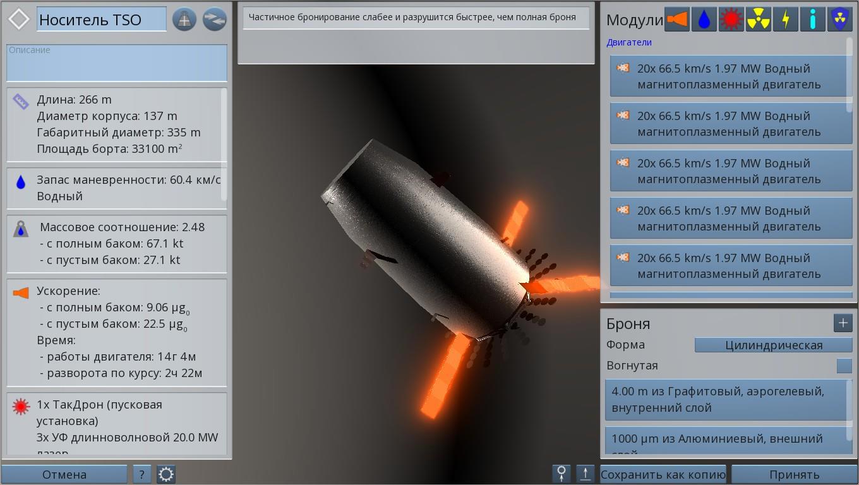
Task: Click the round weight icon beside ship name
Action: (x=184, y=20)
